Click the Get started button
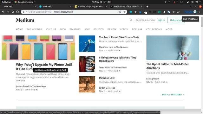 click(x=176, y=20)
